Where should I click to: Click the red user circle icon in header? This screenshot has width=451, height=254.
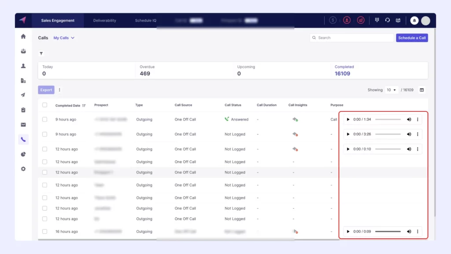tap(347, 20)
